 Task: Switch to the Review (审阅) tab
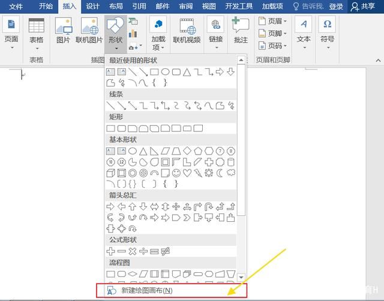point(185,6)
